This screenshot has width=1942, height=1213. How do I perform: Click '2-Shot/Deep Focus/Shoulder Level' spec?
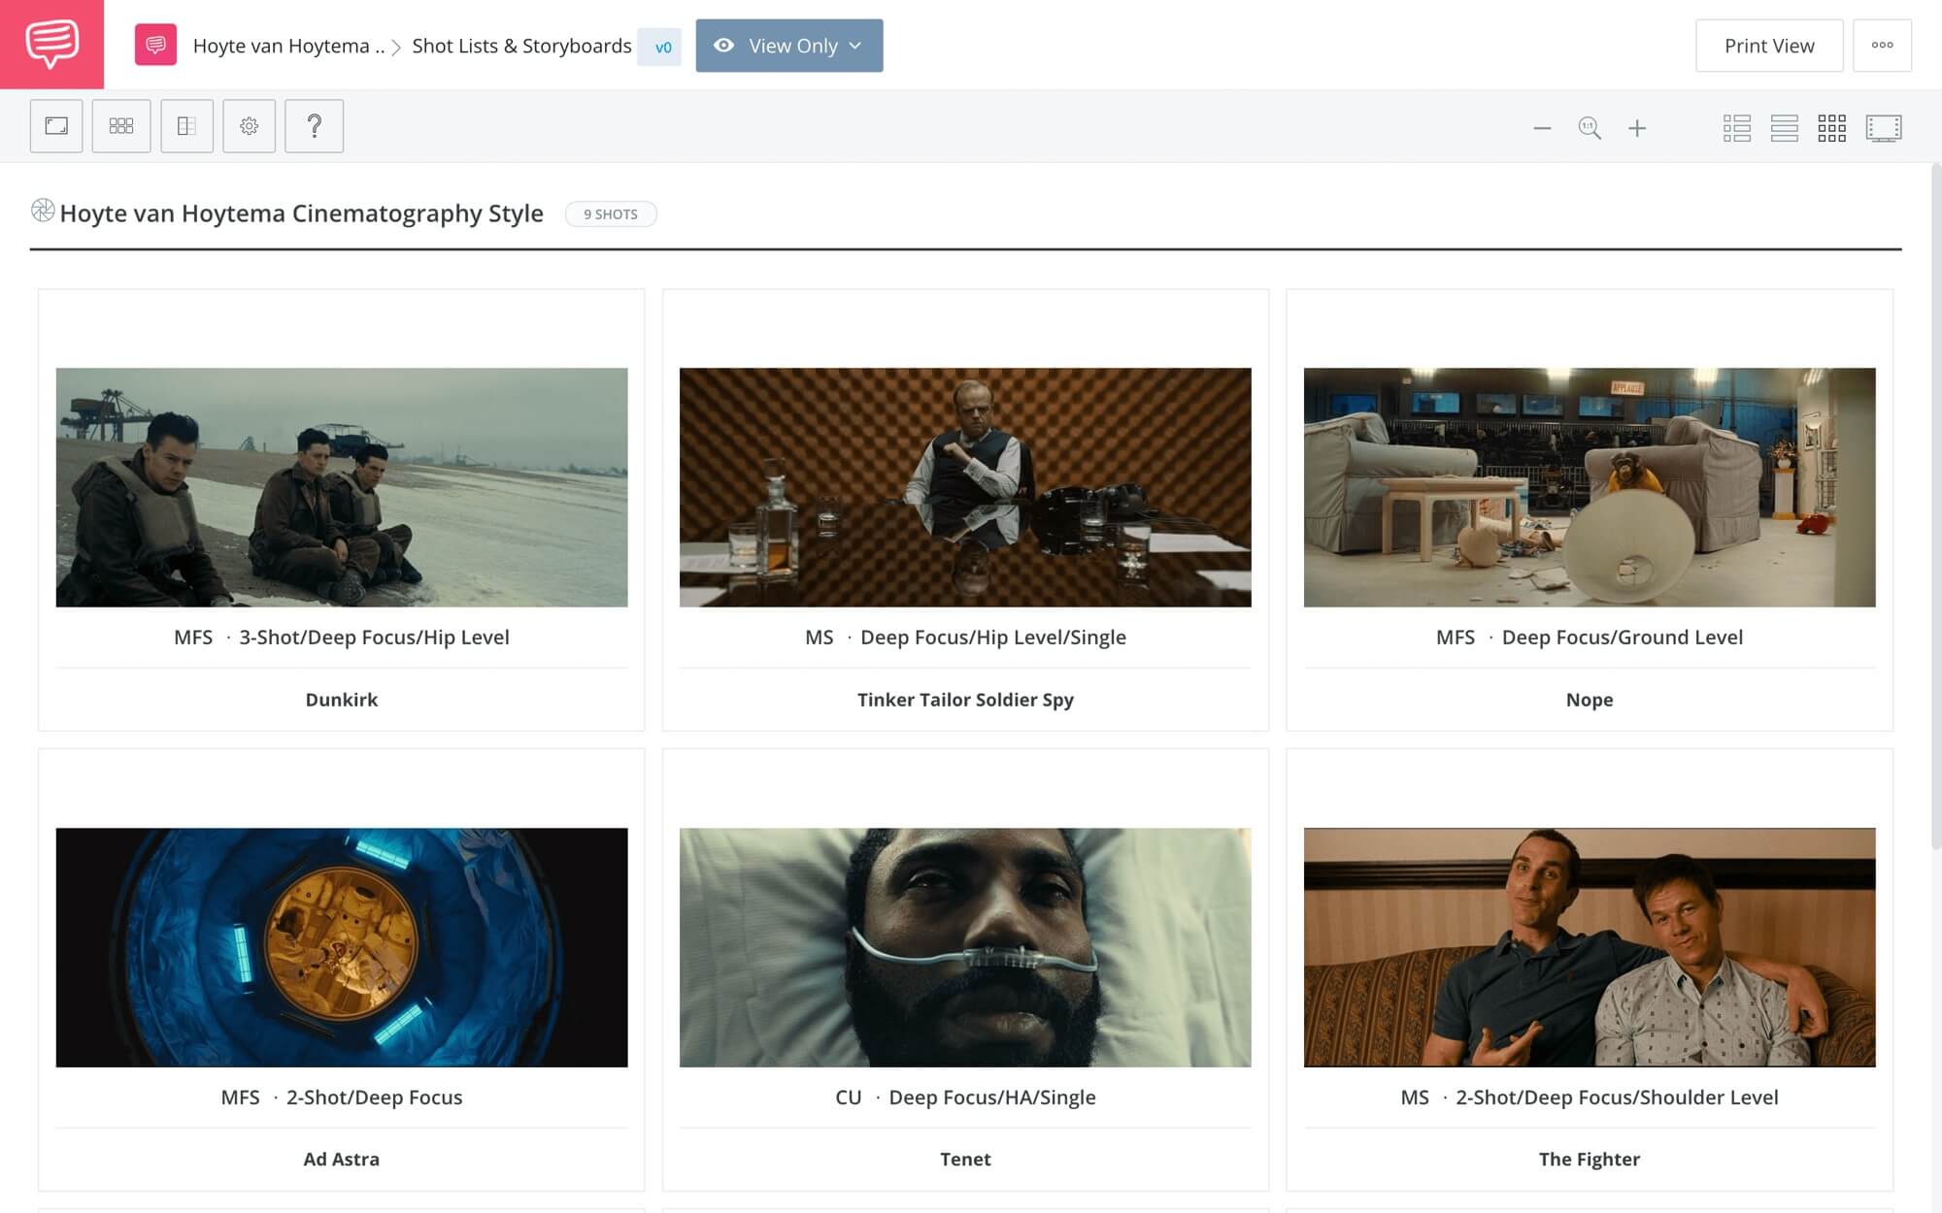pyautogui.click(x=1617, y=1098)
